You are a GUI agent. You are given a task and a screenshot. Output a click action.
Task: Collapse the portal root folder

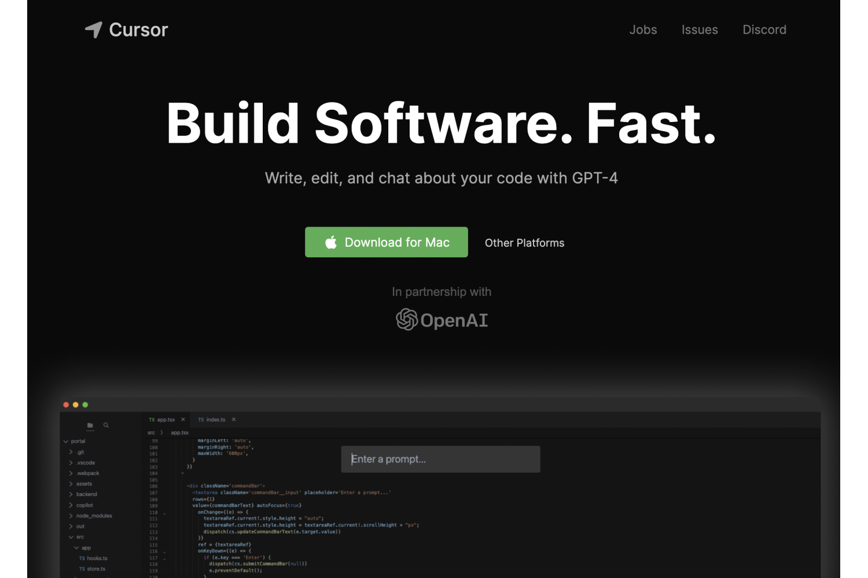tap(65, 441)
